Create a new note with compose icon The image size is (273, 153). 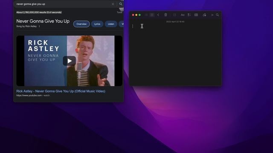[174, 15]
